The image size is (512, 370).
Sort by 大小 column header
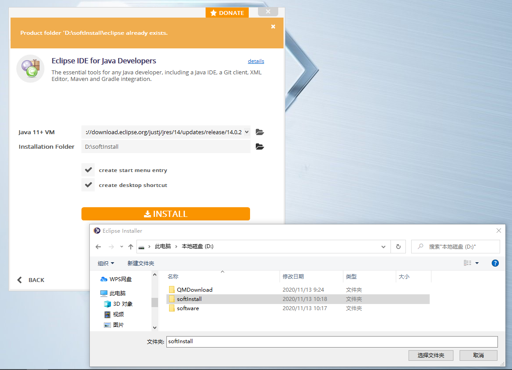point(414,277)
